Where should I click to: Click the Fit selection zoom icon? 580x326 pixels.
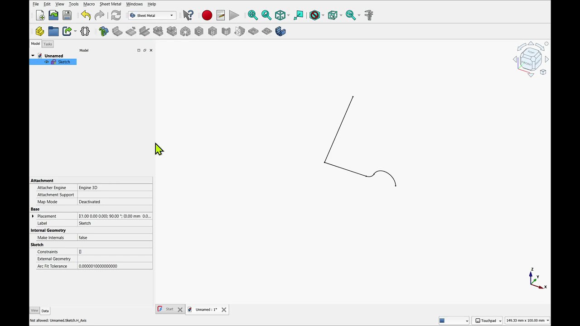(266, 15)
